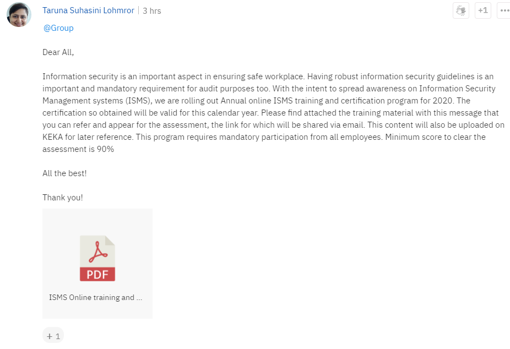Toggle the '+ 1' reaction pill below attachment
The height and width of the screenshot is (349, 510).
pos(53,336)
